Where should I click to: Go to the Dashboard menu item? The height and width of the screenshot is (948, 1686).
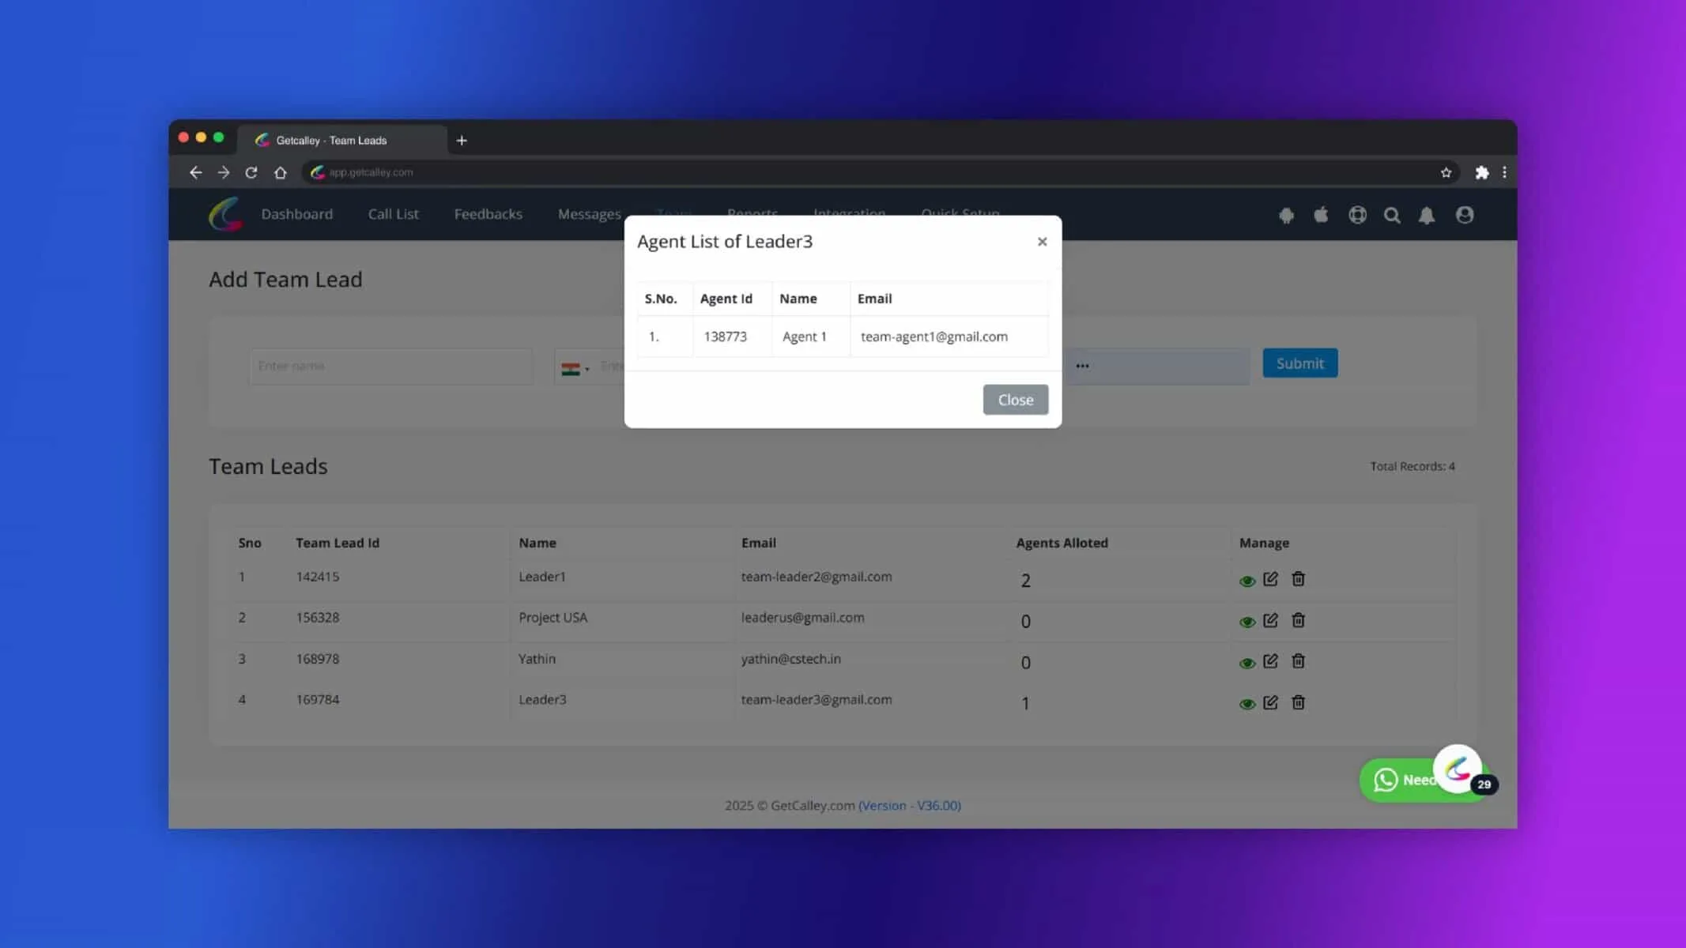297,214
